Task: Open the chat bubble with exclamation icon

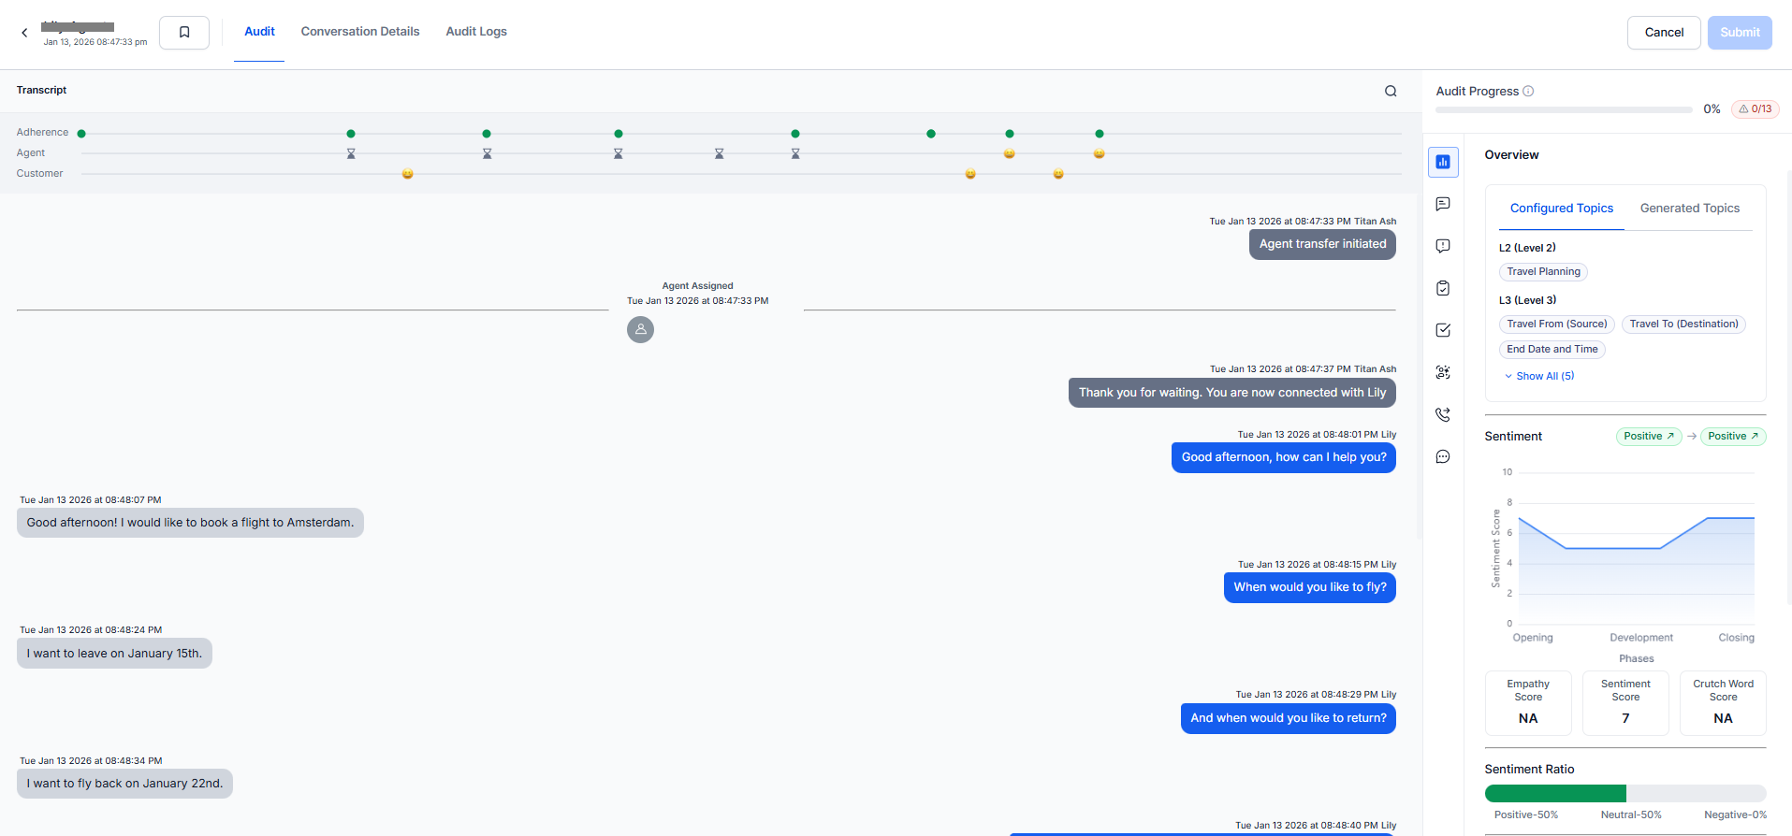Action: pos(1443,246)
